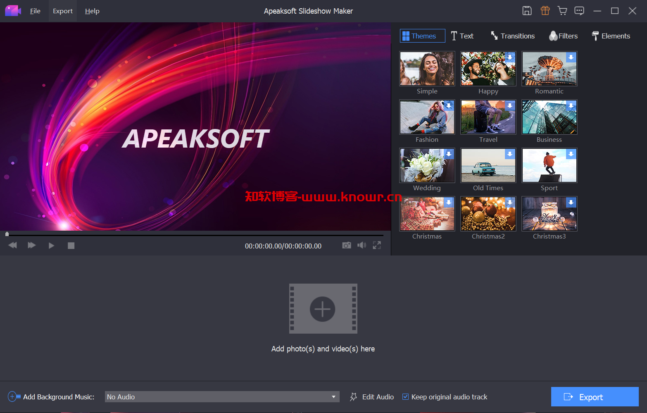Click the plus icon before Add Background Music

coord(14,396)
